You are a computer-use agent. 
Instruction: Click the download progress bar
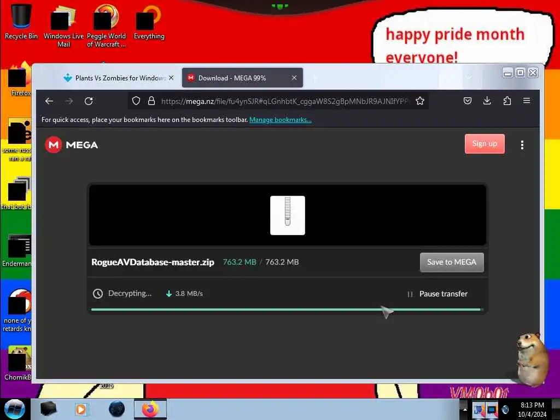click(287, 310)
